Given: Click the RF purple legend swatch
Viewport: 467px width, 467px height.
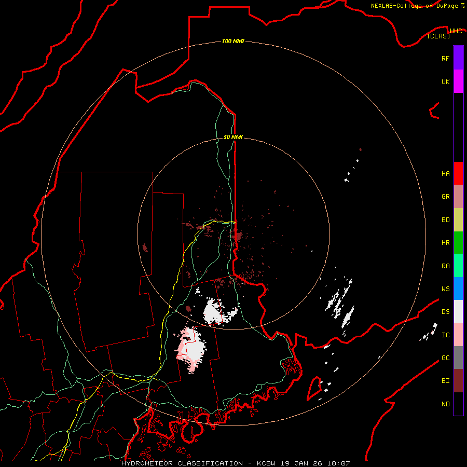Looking at the screenshot, I should point(458,58).
